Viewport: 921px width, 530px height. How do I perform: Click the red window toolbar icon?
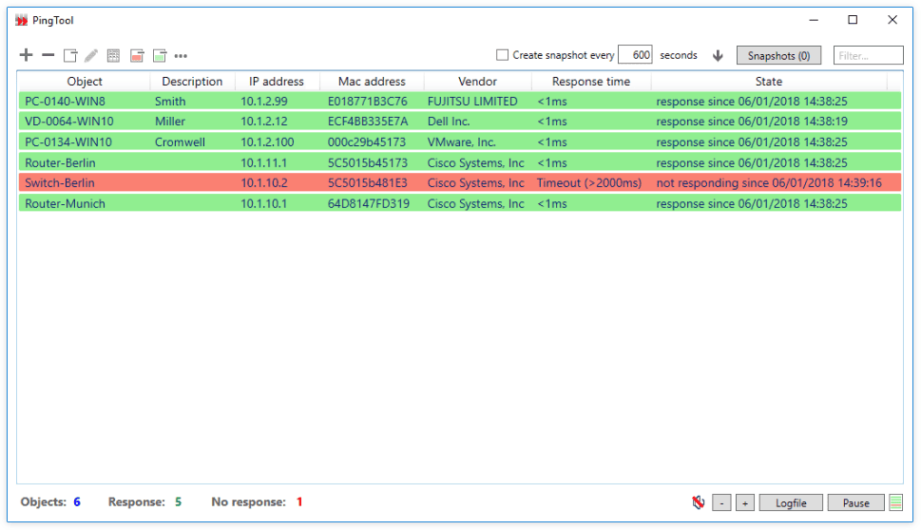(137, 56)
